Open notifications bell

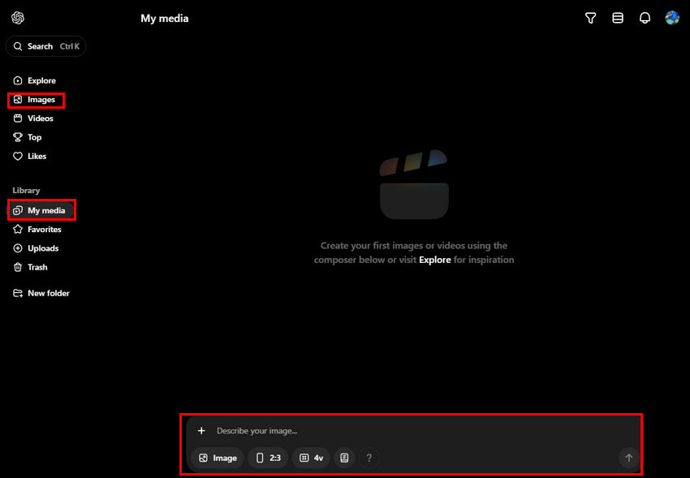pos(645,18)
